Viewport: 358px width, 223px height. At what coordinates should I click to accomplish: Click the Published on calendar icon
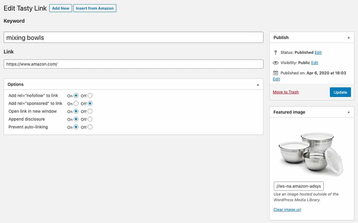(276, 73)
